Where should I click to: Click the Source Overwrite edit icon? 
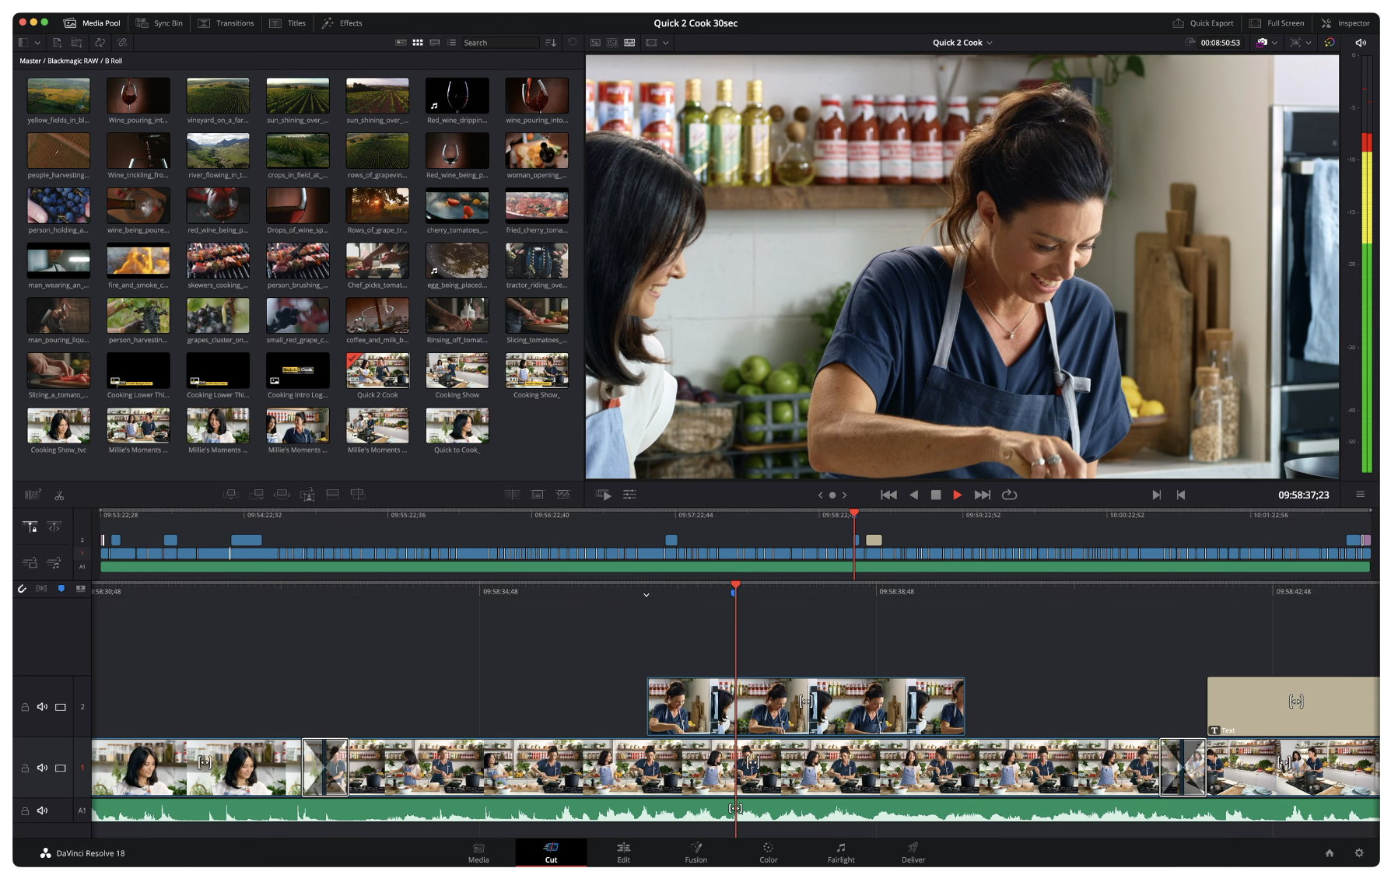pos(359,495)
